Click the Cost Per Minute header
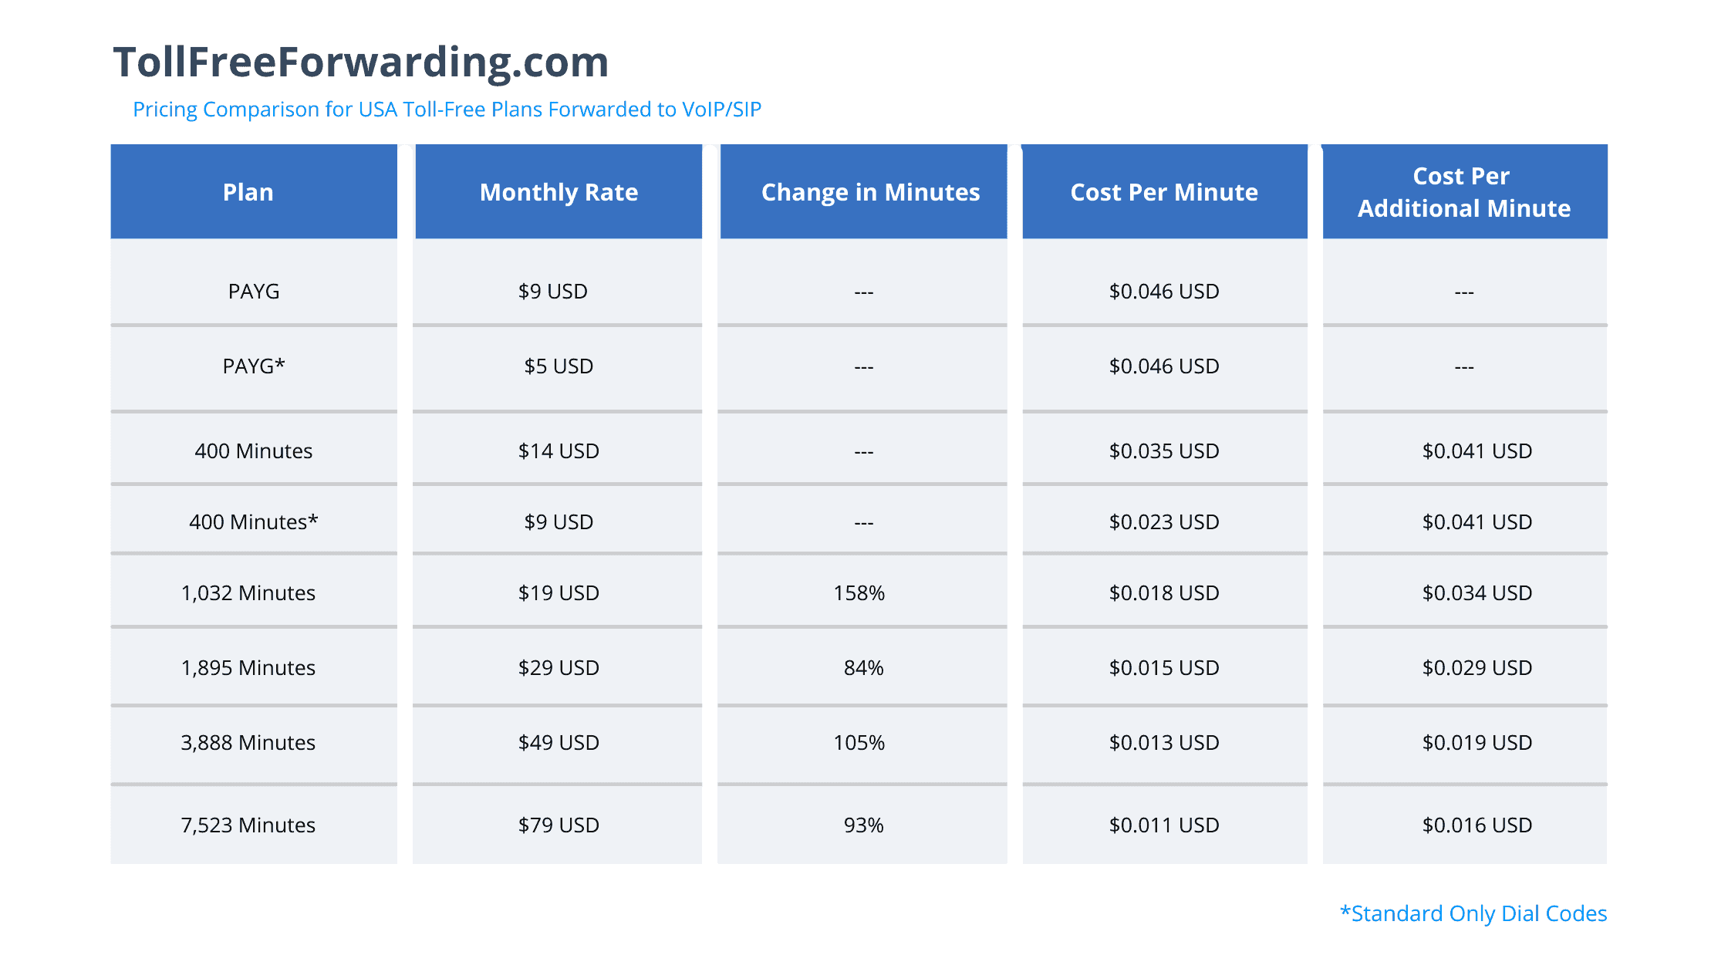 [1164, 192]
